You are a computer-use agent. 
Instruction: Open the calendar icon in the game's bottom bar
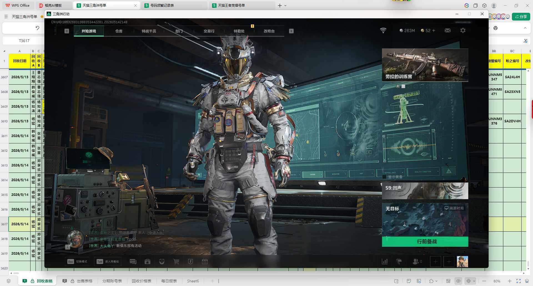[205, 262]
